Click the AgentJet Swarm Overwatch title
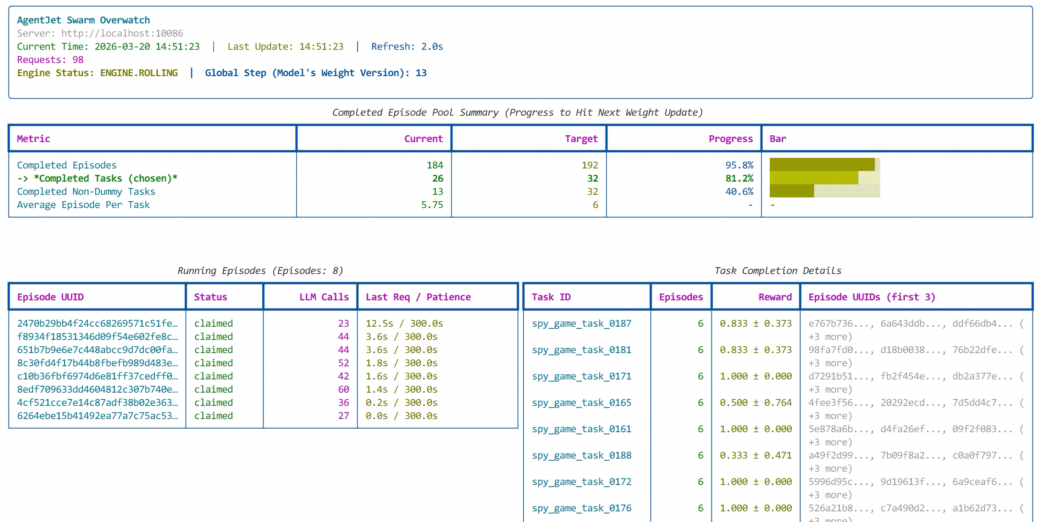1041x522 pixels. (x=83, y=20)
